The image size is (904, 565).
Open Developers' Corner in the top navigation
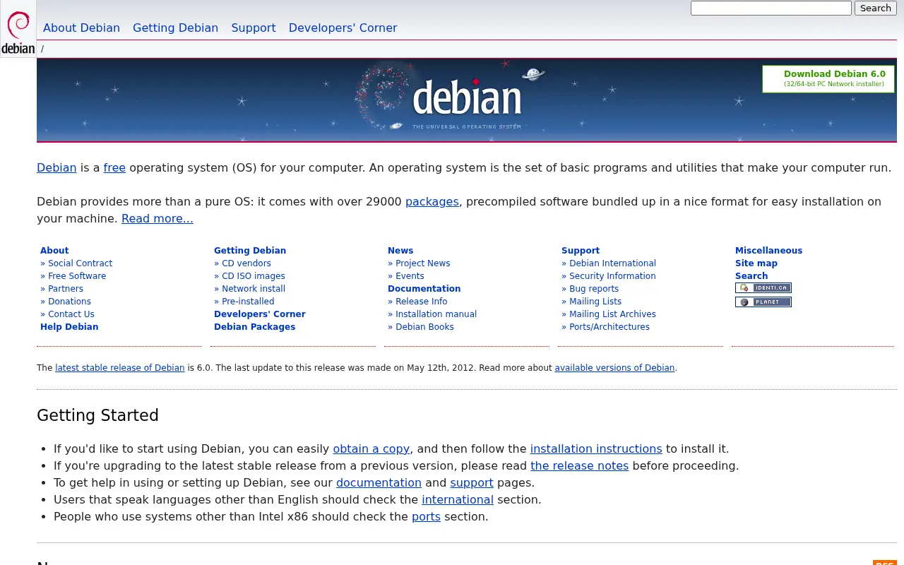[x=343, y=28]
